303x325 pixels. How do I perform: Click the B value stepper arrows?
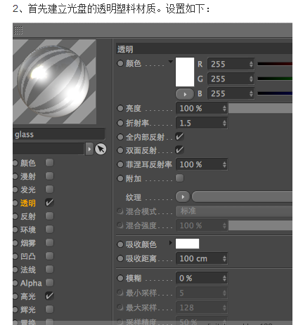[x=251, y=93]
